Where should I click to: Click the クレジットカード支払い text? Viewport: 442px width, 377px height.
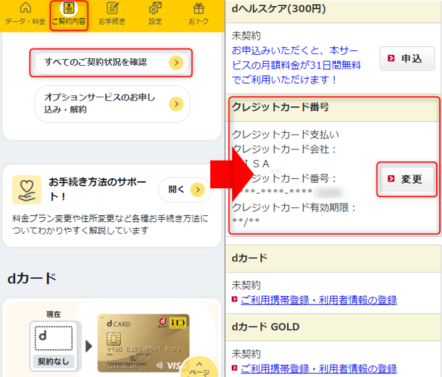click(x=285, y=135)
